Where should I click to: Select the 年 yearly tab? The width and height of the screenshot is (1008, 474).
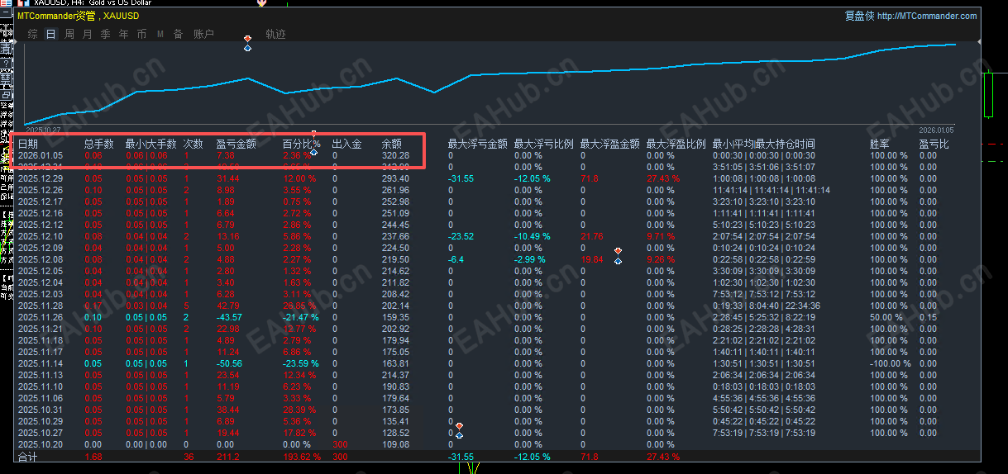tap(124, 34)
